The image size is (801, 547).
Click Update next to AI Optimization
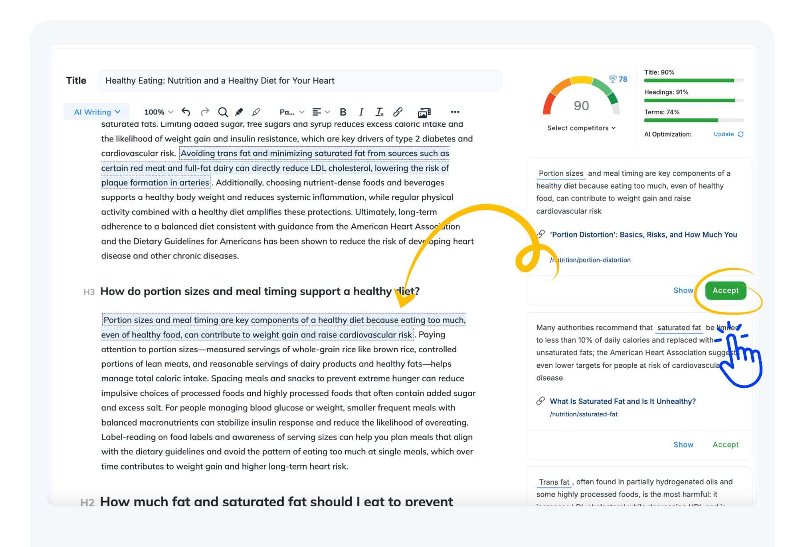click(x=724, y=134)
